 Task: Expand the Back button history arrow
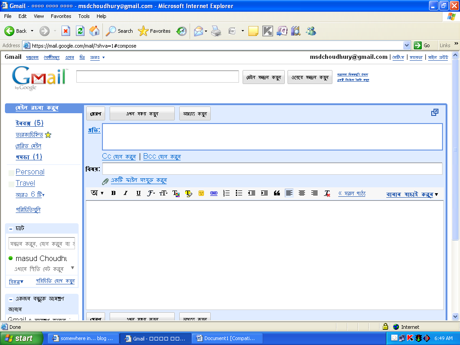(x=32, y=31)
